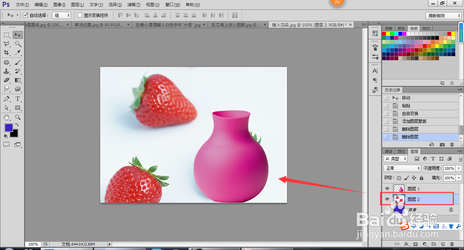Select the Sponge tool
Screen dimensions: 464x250
(18, 89)
